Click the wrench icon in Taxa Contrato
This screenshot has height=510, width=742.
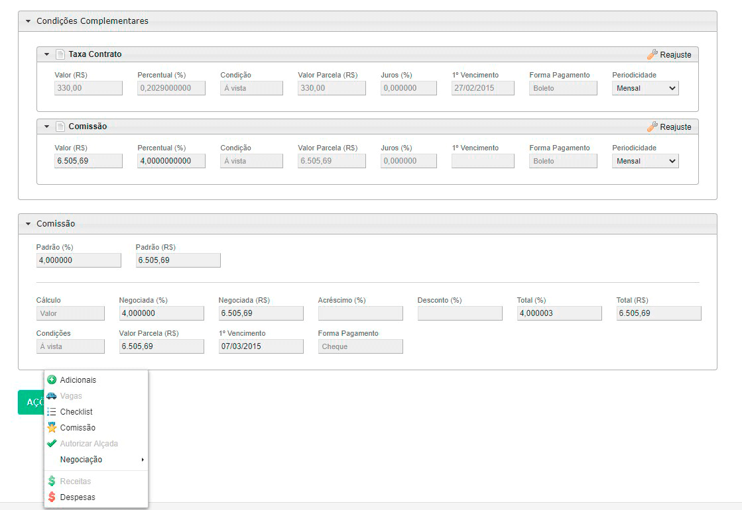coord(652,54)
